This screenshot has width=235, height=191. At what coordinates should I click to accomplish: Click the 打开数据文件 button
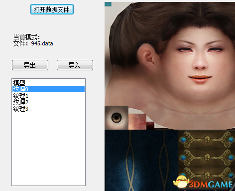(52, 9)
